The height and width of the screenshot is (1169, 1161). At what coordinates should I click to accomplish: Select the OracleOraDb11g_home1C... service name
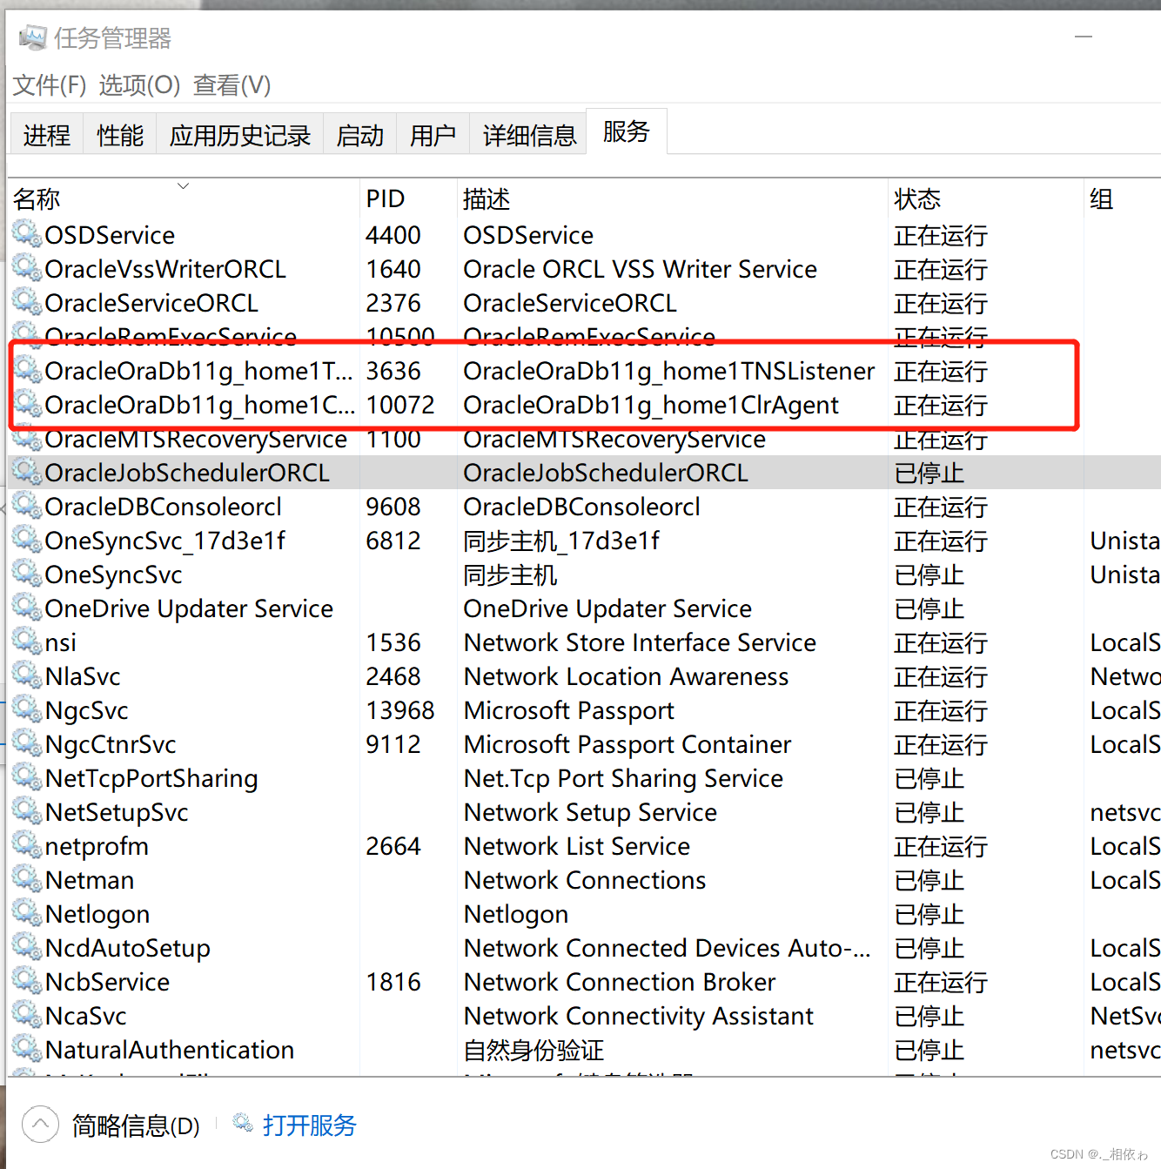click(x=200, y=405)
